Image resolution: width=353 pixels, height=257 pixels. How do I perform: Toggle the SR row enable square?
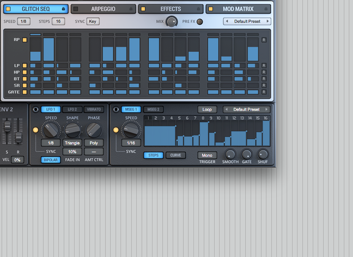coord(25,86)
